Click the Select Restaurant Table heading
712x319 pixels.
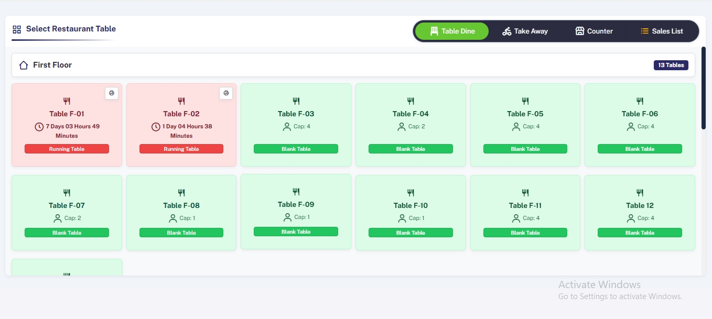click(x=71, y=29)
